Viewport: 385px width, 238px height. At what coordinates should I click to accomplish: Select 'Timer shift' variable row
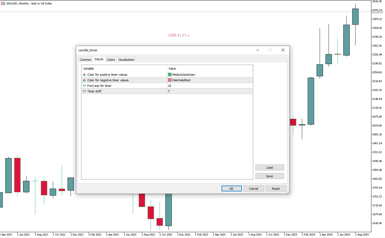click(167, 91)
